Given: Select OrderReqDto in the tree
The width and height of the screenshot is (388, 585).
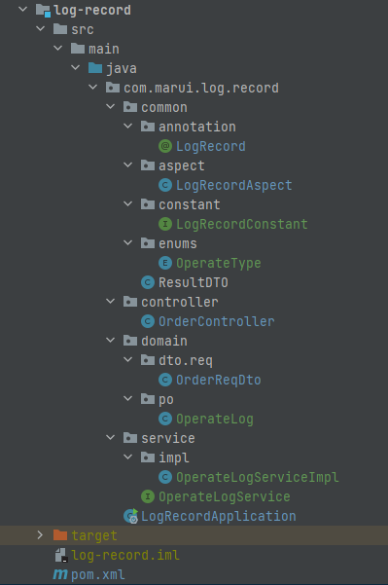Looking at the screenshot, I should point(219,380).
